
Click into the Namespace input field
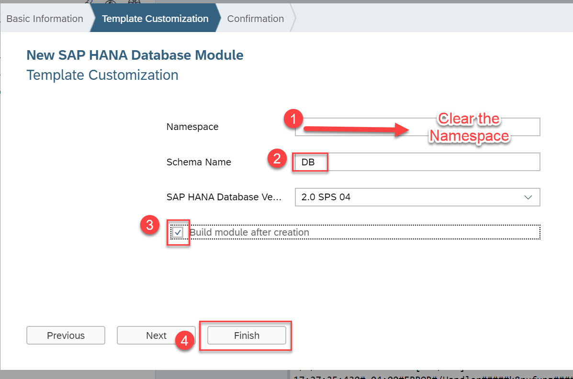tap(417, 127)
